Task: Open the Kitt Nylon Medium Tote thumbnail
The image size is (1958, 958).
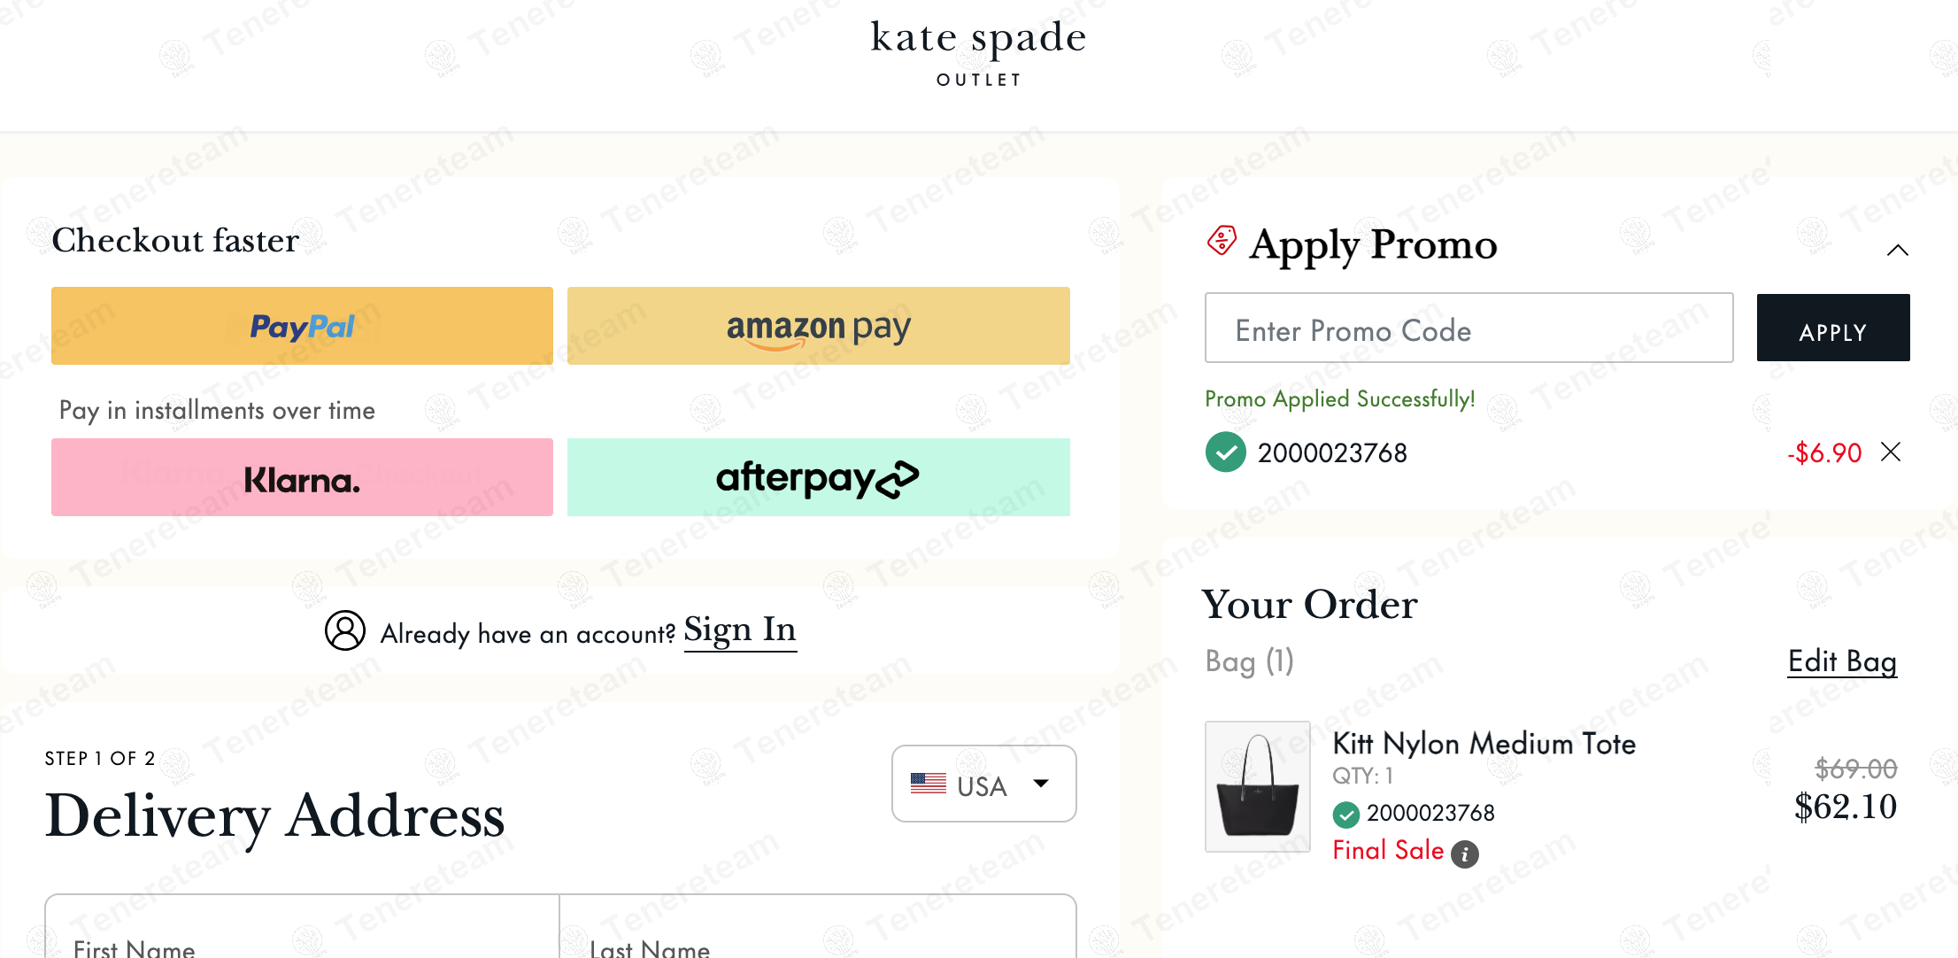Action: (x=1257, y=786)
